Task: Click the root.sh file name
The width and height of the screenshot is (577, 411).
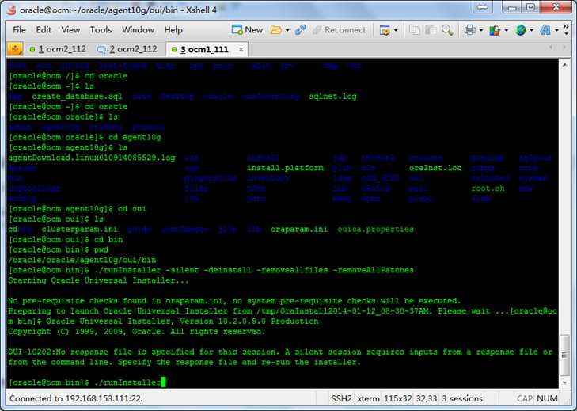Action: 488,188
